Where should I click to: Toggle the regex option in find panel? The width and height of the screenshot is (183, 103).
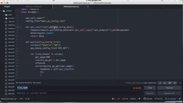point(160,83)
